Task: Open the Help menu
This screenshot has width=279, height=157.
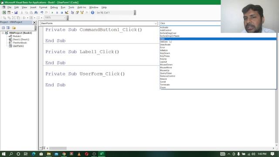Action: [104, 7]
